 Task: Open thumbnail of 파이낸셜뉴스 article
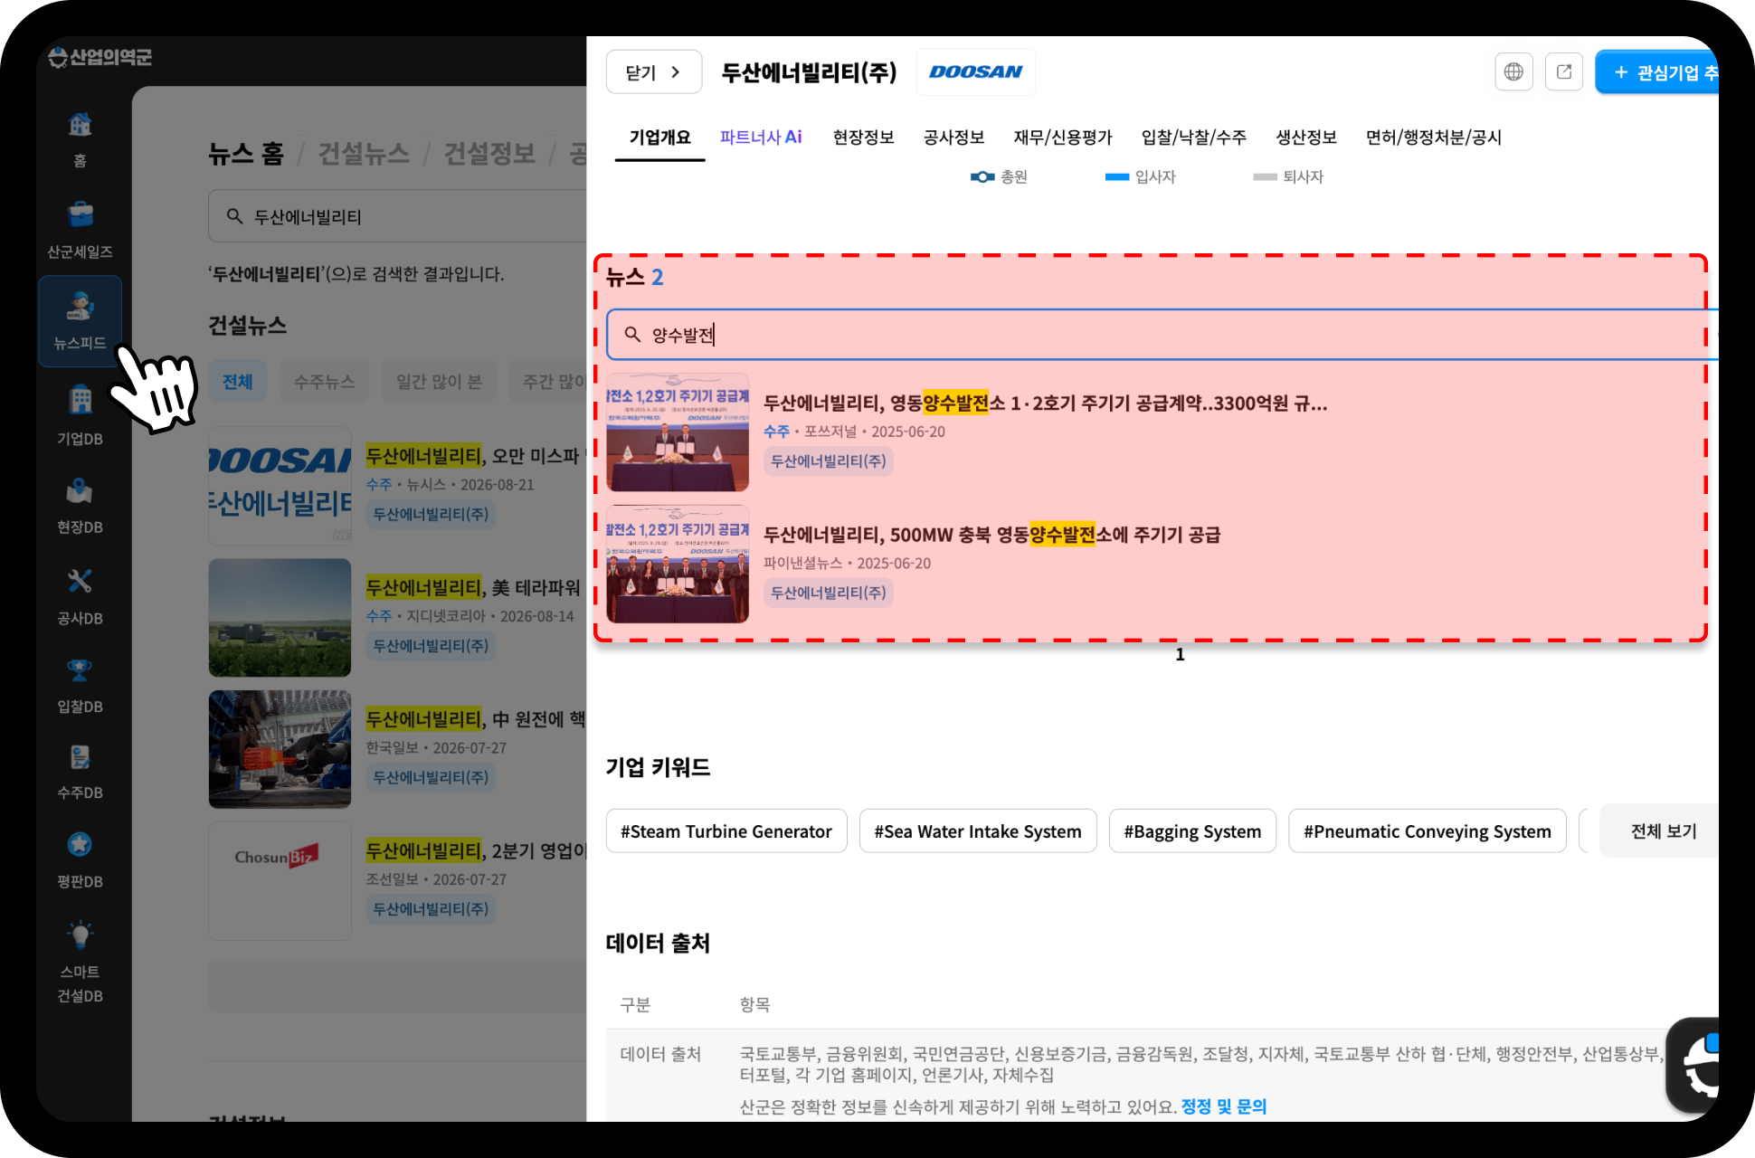tap(678, 564)
